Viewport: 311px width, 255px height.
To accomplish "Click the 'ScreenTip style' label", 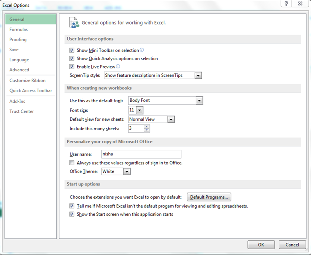I will tap(85, 75).
